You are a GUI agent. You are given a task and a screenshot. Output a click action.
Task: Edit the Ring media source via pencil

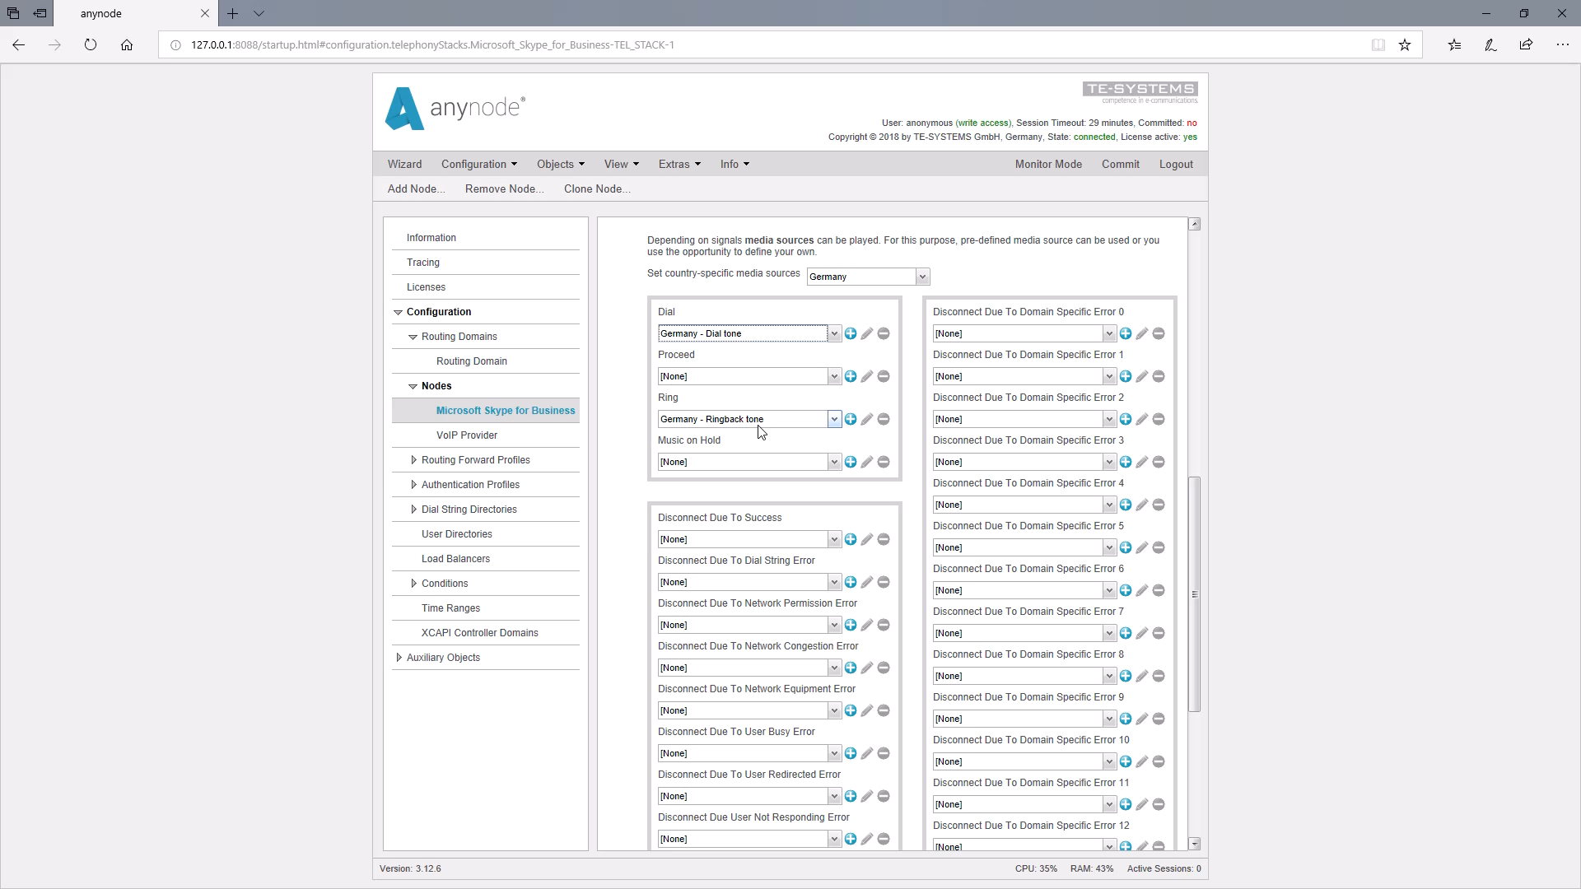(x=867, y=419)
